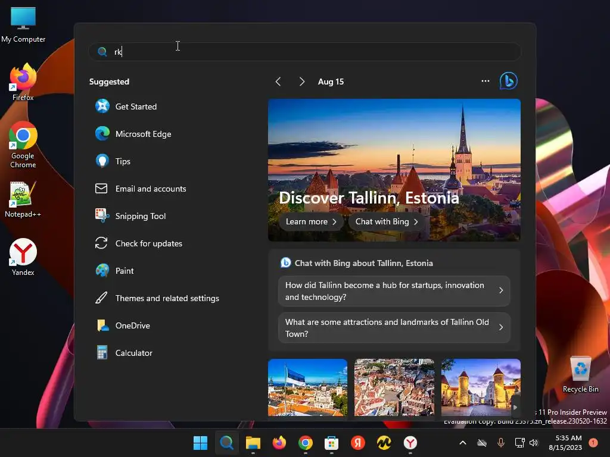Viewport: 610px width, 457px height.
Task: Click Chat with Bing button
Action: tap(387, 221)
